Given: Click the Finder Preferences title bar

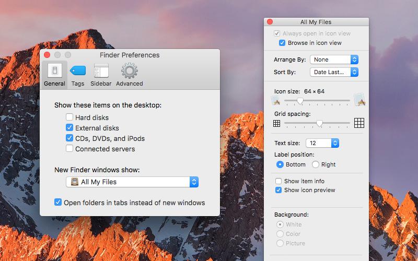Looking at the screenshot, I should 130,55.
